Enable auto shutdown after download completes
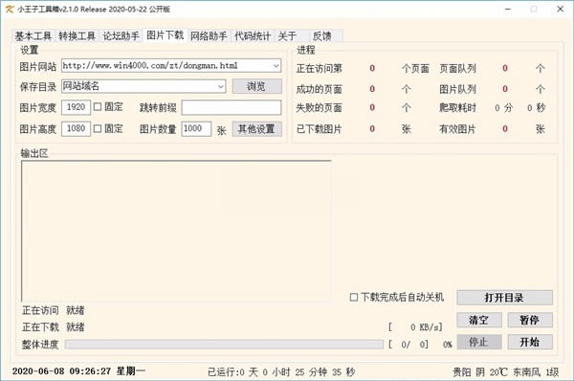The width and height of the screenshot is (574, 381). click(x=354, y=297)
